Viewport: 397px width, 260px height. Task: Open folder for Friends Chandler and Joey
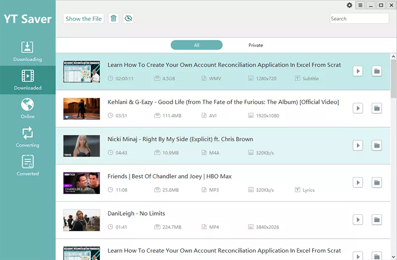377,182
